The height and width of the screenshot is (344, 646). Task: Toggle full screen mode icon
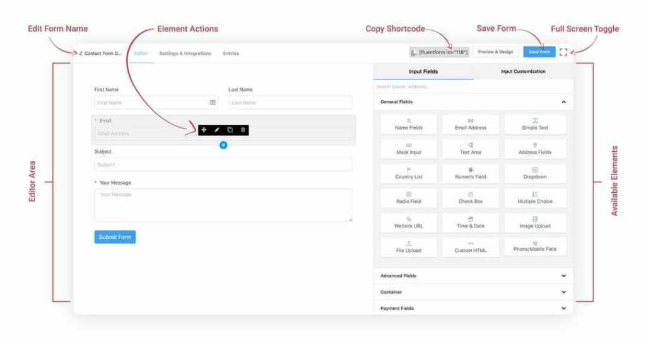563,52
